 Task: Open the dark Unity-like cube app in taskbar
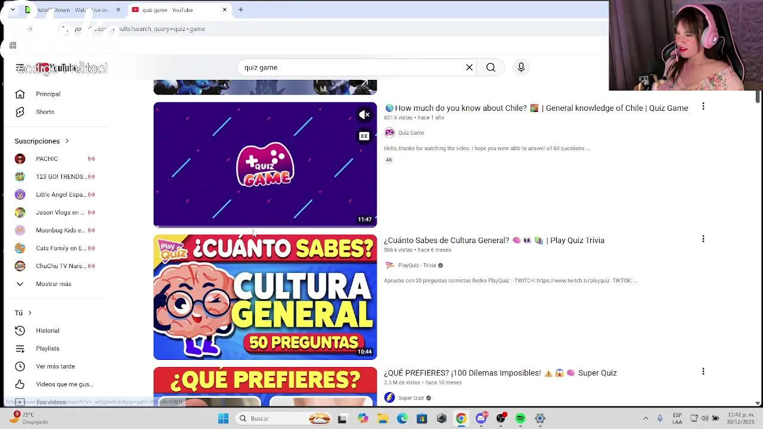442,419
